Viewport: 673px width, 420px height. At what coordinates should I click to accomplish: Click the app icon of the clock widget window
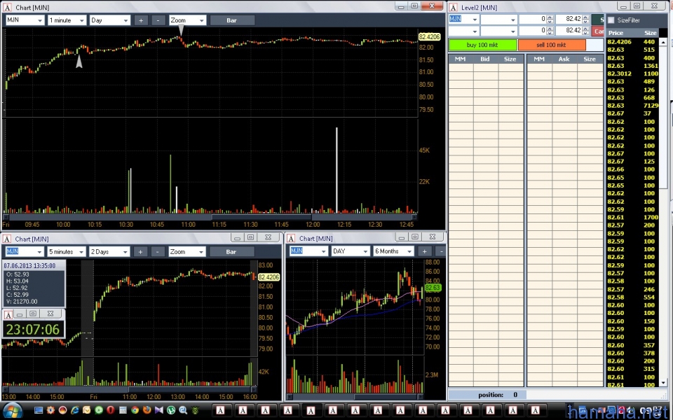pyautogui.click(x=8, y=314)
